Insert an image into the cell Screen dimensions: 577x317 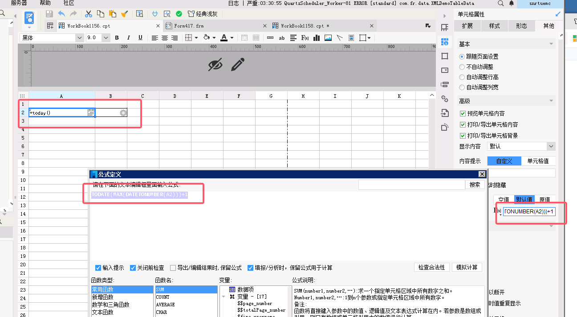click(328, 38)
